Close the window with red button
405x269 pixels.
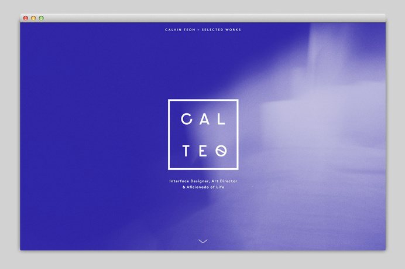tap(26, 18)
